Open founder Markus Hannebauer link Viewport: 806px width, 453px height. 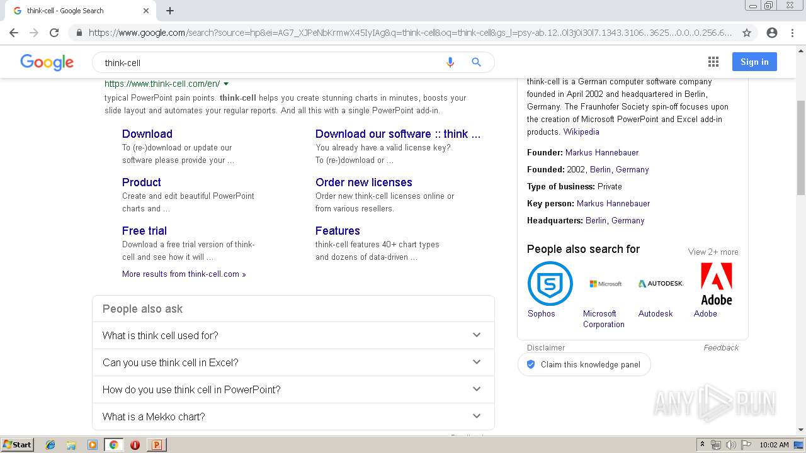coord(602,152)
